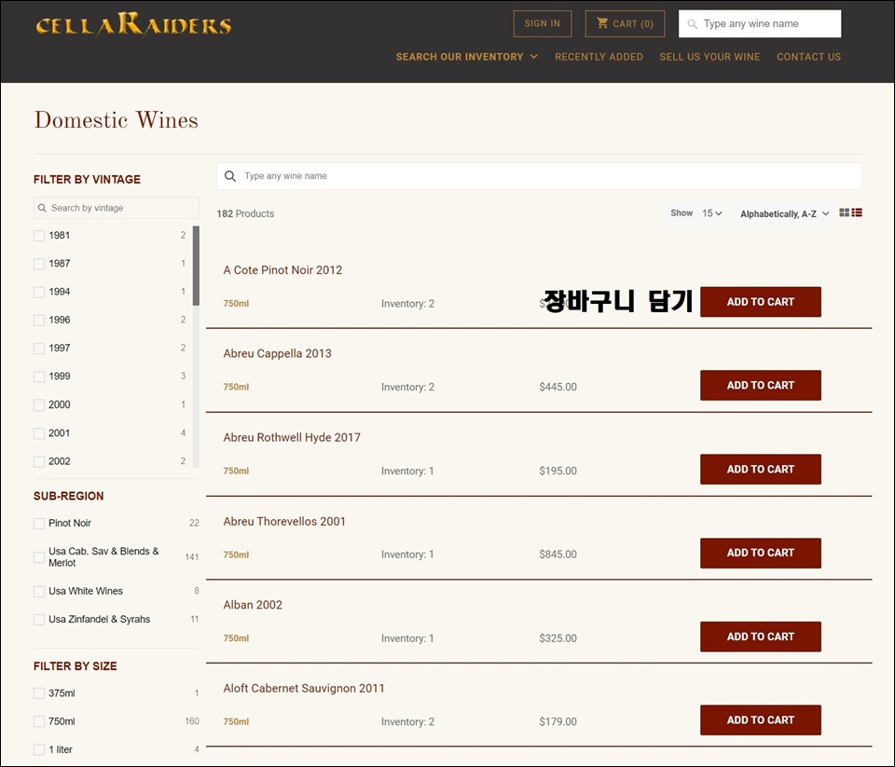
Task: Click the $195.00 price text
Action: pos(558,471)
